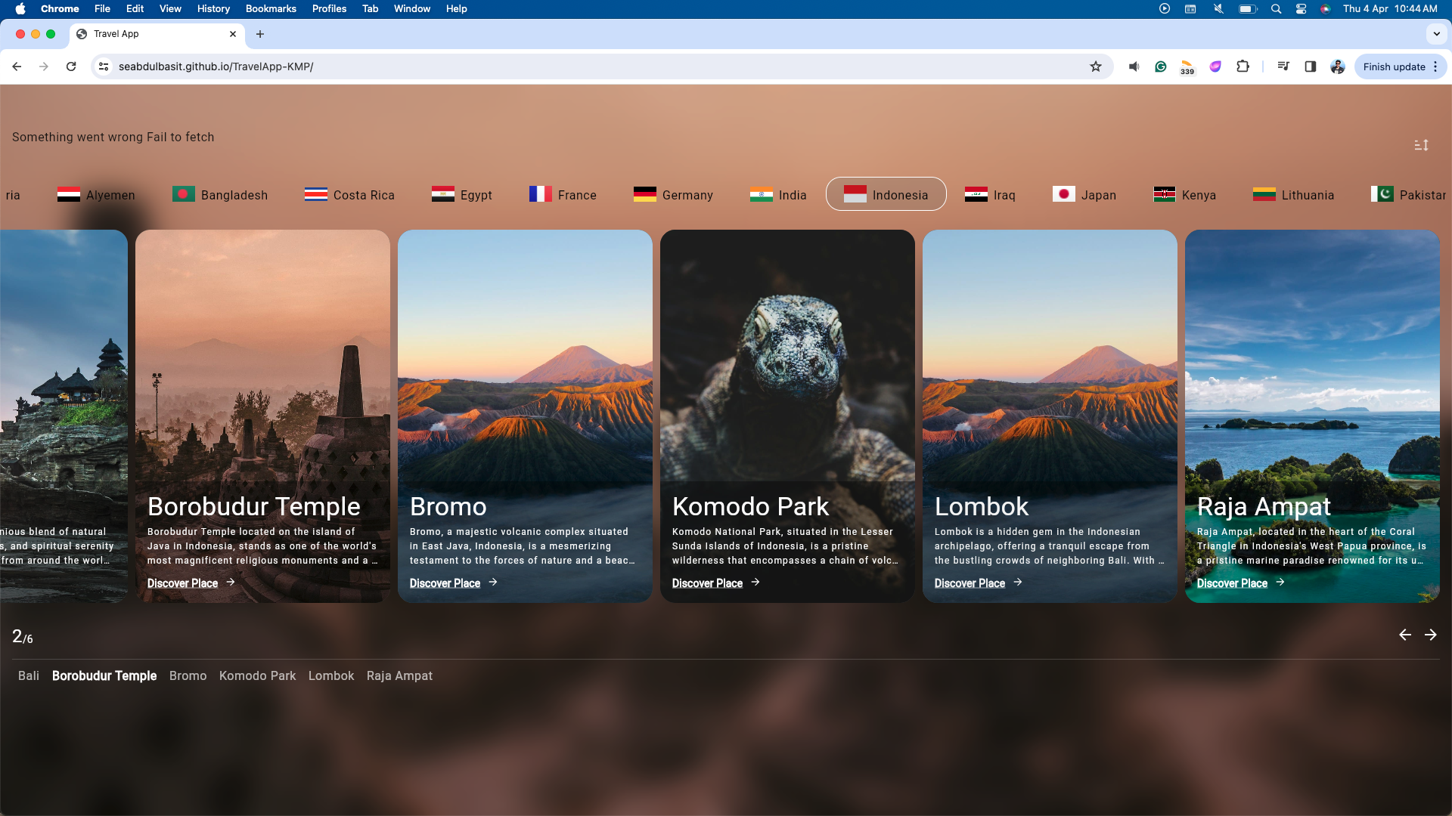Viewport: 1452px width, 816px height.
Task: Click Discover Place on Bromo card
Action: click(453, 583)
